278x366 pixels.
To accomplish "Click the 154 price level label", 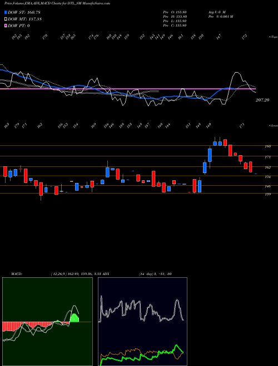I will [267, 177].
